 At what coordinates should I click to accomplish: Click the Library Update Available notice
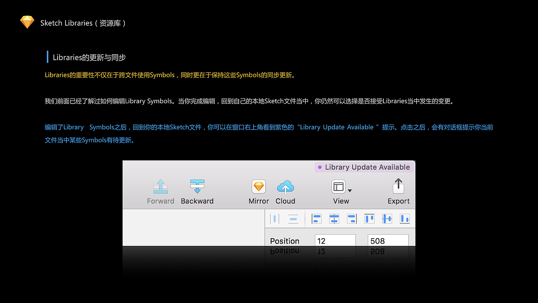[x=364, y=167]
